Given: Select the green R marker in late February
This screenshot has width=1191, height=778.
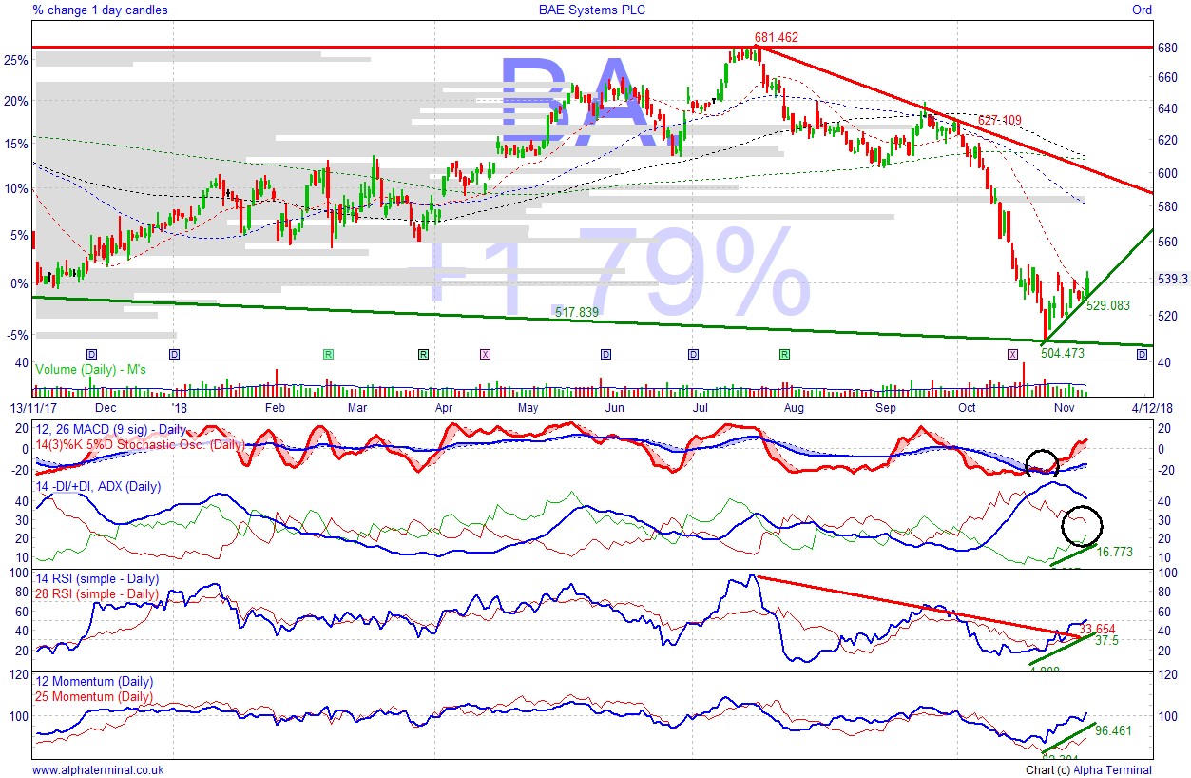Looking at the screenshot, I should point(328,354).
